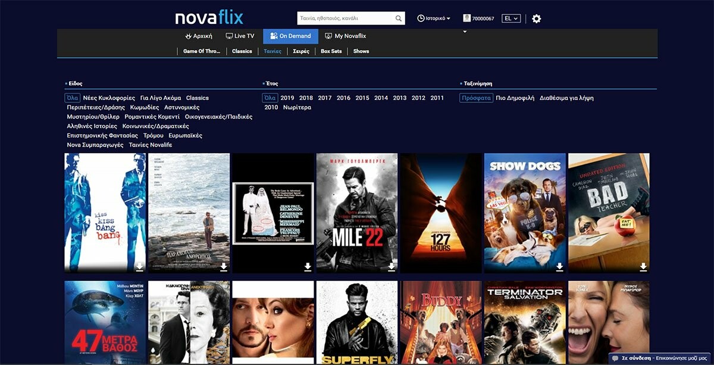Open the 47 Μέτρα Βάθος poster
This screenshot has width=714, height=365.
point(105,323)
